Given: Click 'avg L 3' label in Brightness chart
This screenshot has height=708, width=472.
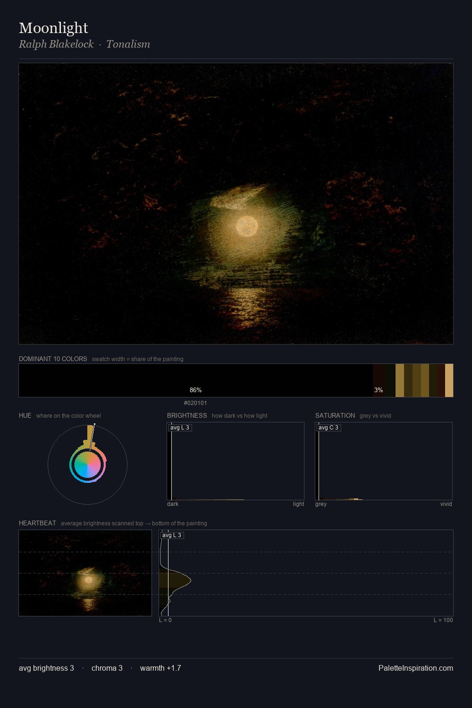Looking at the screenshot, I should tap(180, 428).
